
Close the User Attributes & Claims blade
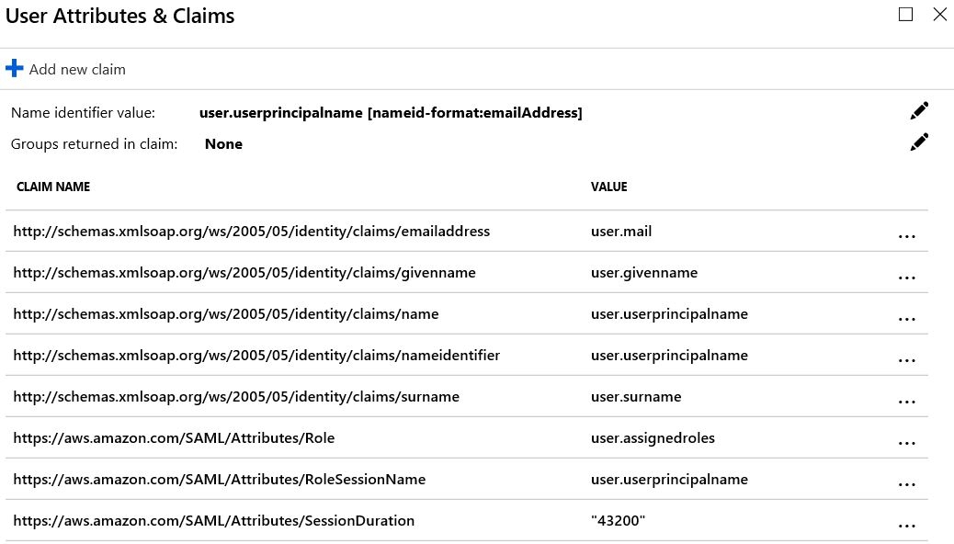click(x=939, y=14)
